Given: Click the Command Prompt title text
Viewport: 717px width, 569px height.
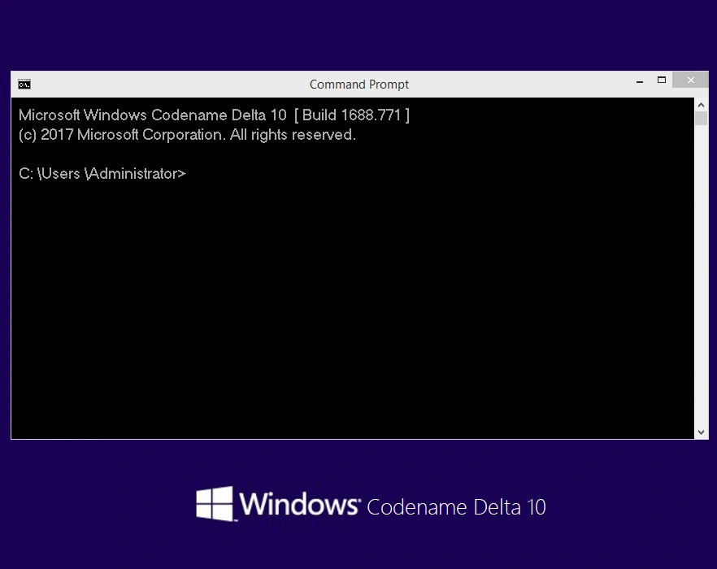Looking at the screenshot, I should point(359,85).
